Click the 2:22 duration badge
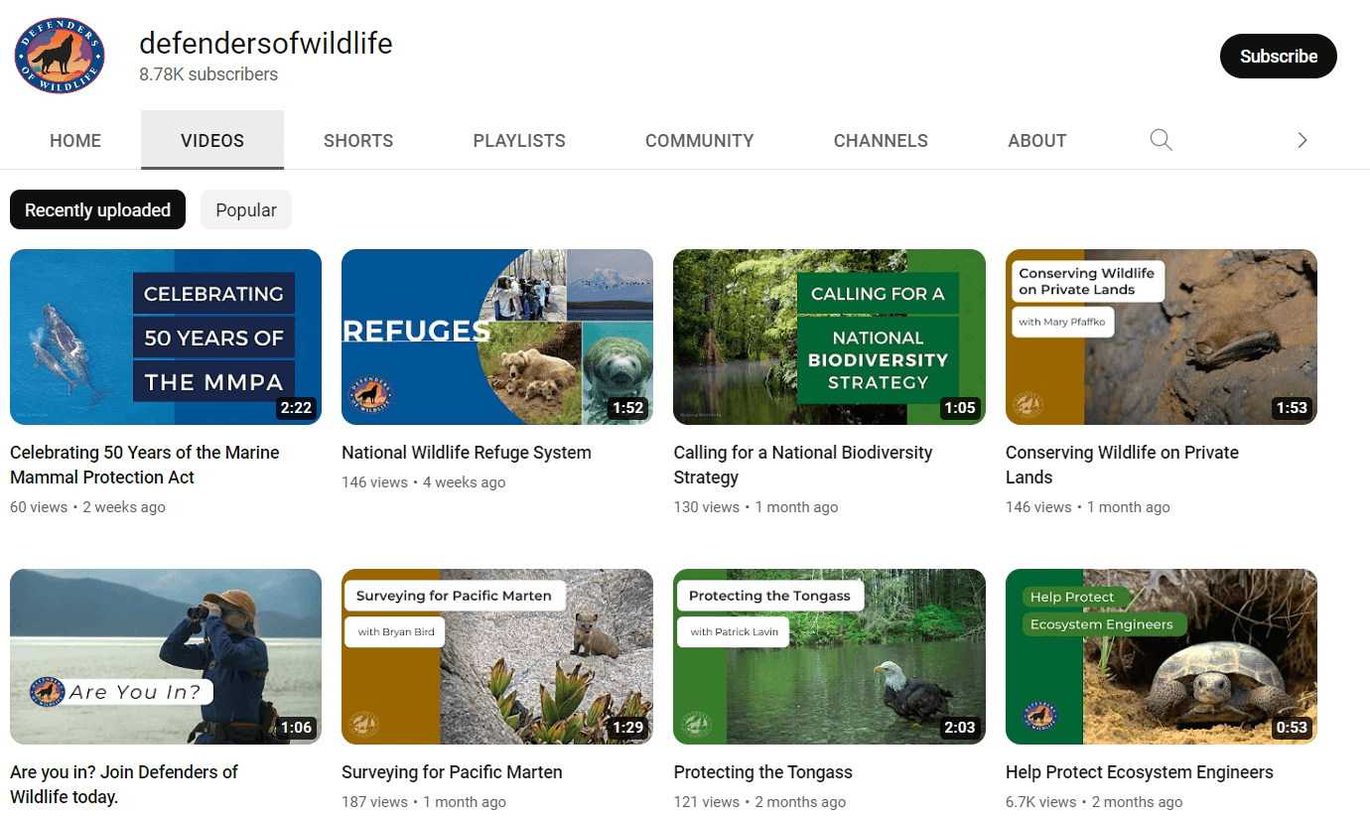Image resolution: width=1370 pixels, height=820 pixels. click(296, 407)
